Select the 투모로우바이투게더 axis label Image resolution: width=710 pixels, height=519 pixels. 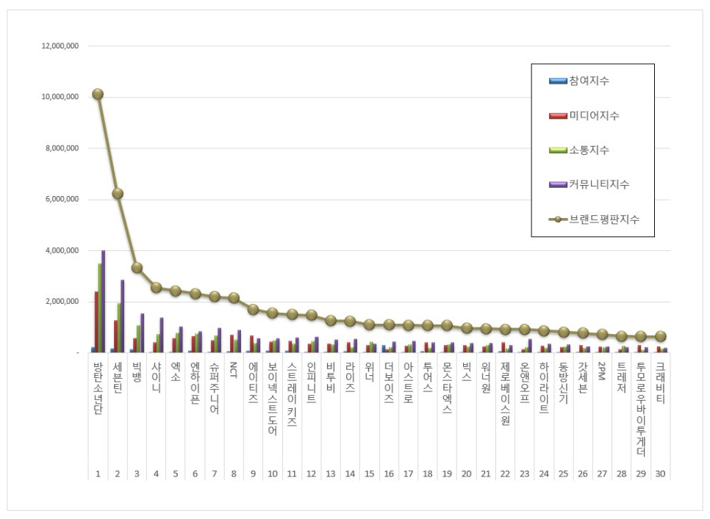click(641, 408)
